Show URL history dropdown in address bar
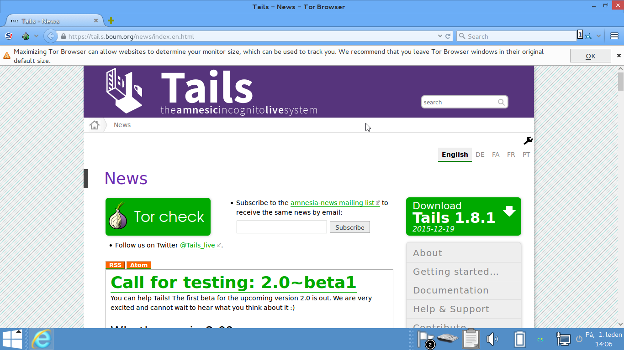This screenshot has width=624, height=350. (x=440, y=36)
